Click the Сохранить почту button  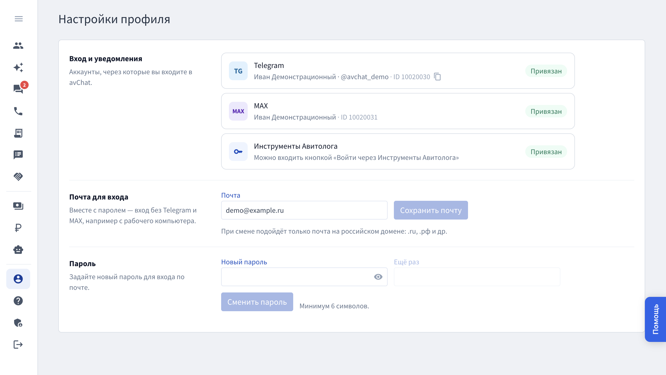point(431,210)
